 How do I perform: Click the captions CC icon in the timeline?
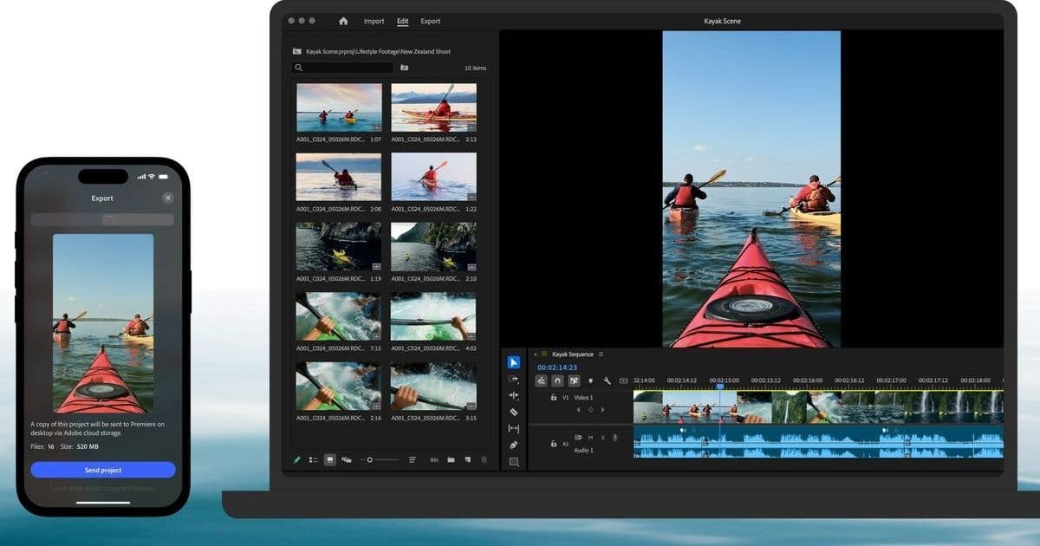tap(623, 380)
